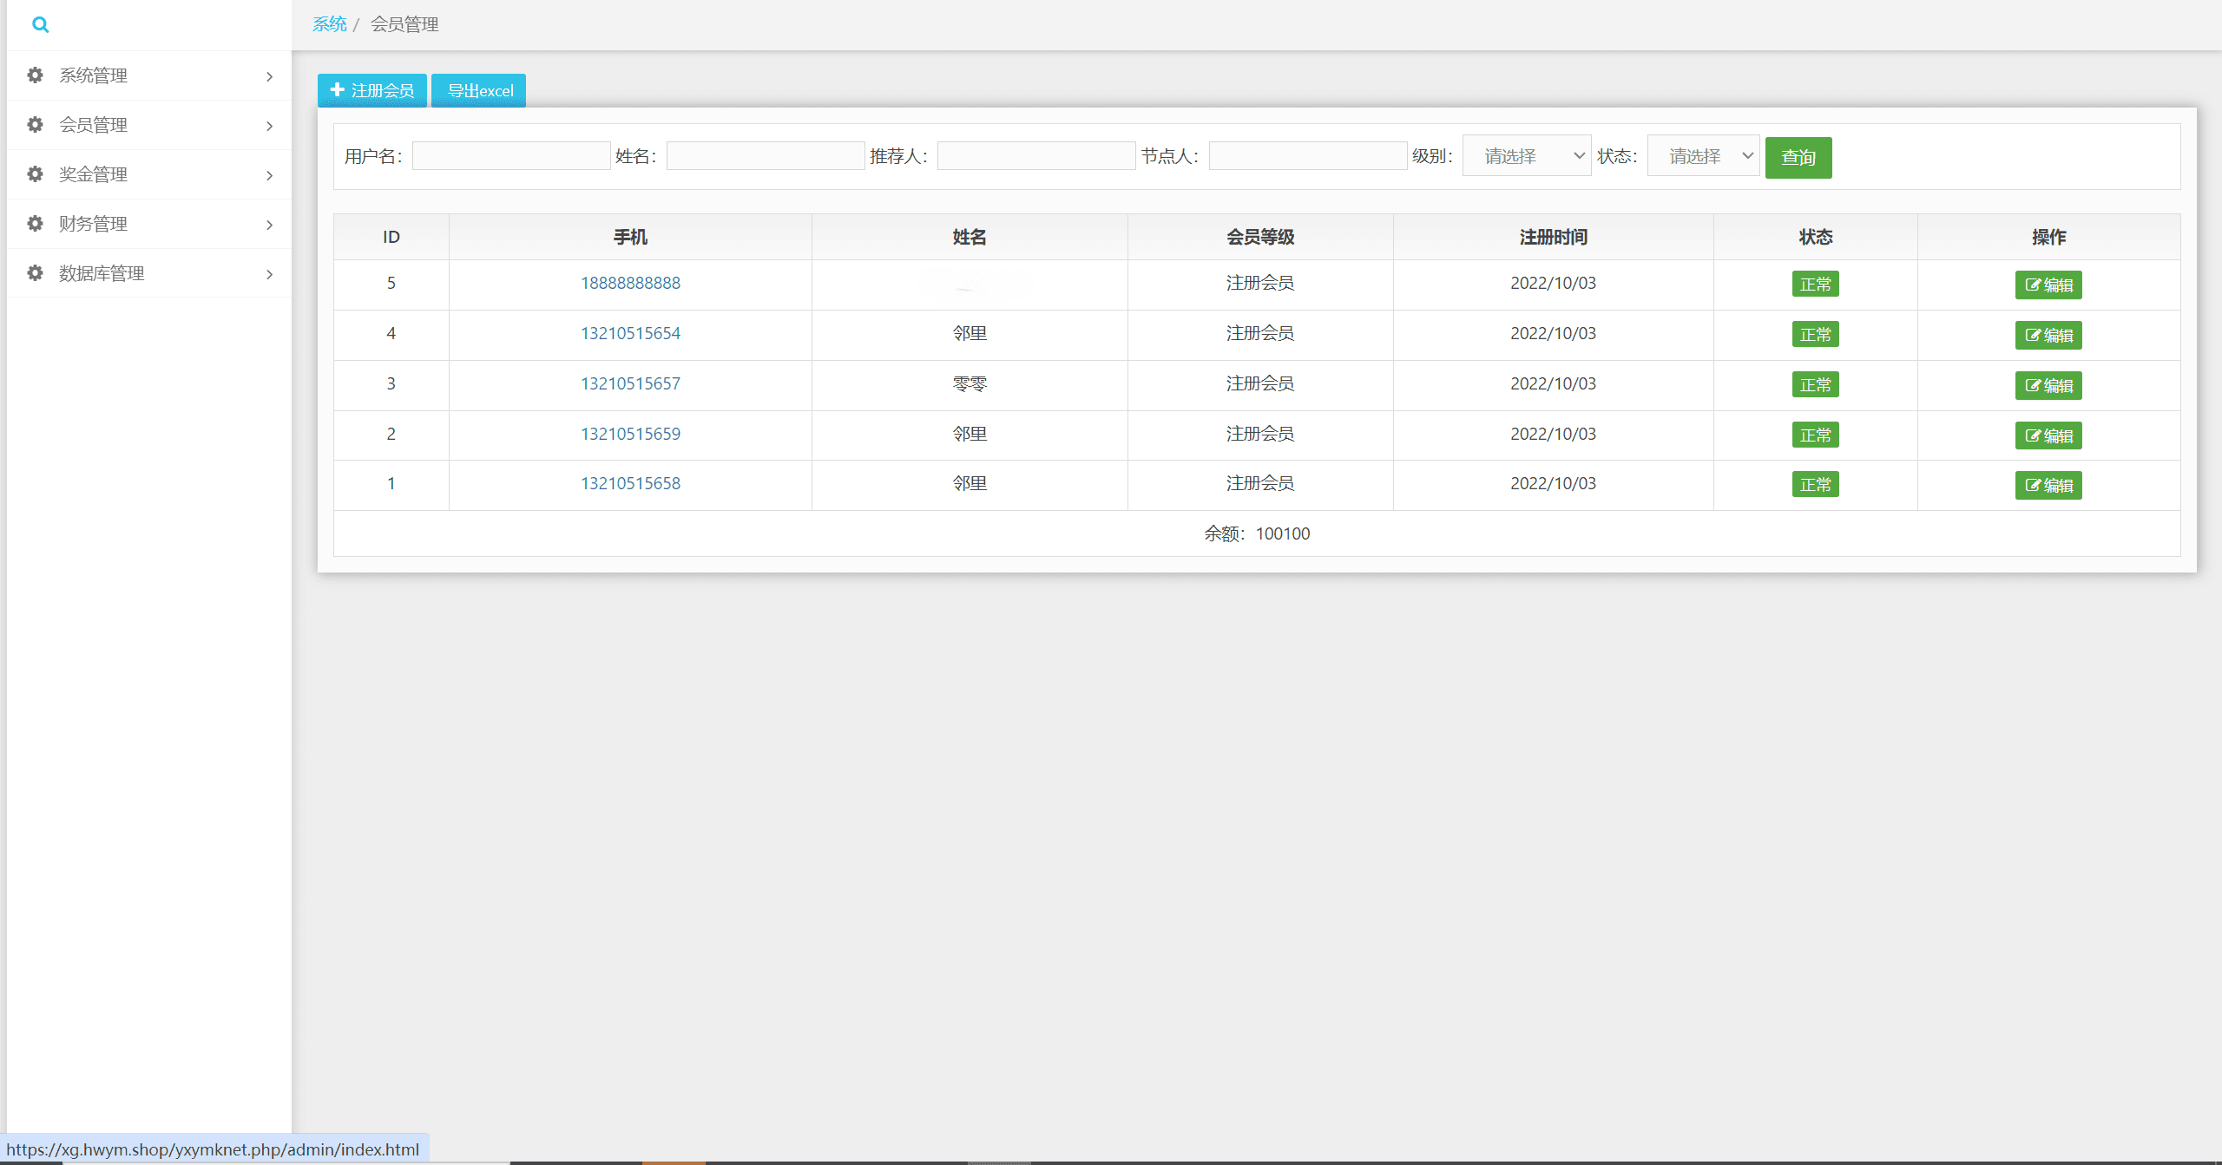Click 系统 breadcrumb link
The height and width of the screenshot is (1165, 2222).
point(329,24)
